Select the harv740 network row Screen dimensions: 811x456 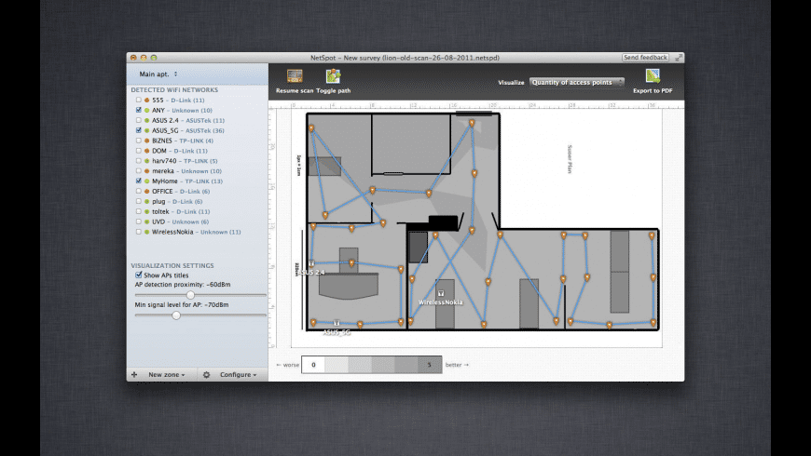[x=198, y=161]
